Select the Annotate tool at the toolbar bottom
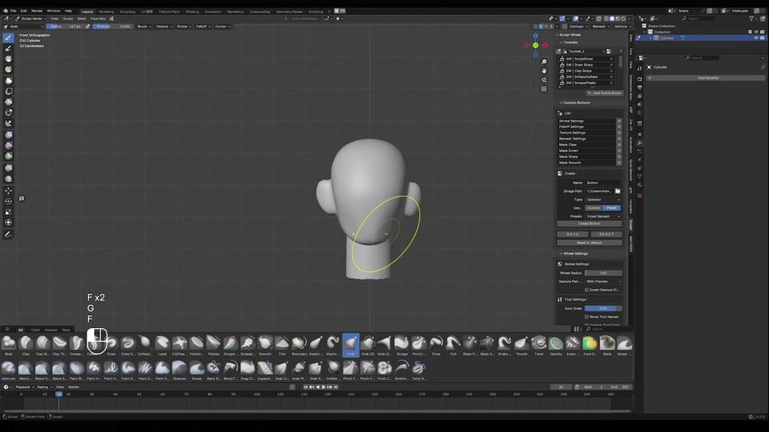The width and height of the screenshot is (769, 432). pyautogui.click(x=8, y=235)
